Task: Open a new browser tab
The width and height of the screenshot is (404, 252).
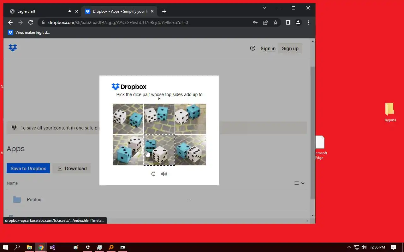Action: point(164,11)
